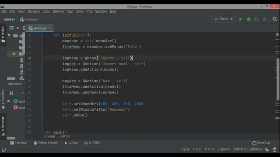
Task: Click the project panel horizontal scrollbar
Action: (11, 78)
